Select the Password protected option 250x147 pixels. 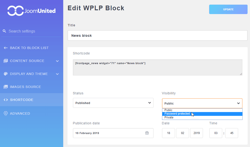pyautogui.click(x=177, y=114)
